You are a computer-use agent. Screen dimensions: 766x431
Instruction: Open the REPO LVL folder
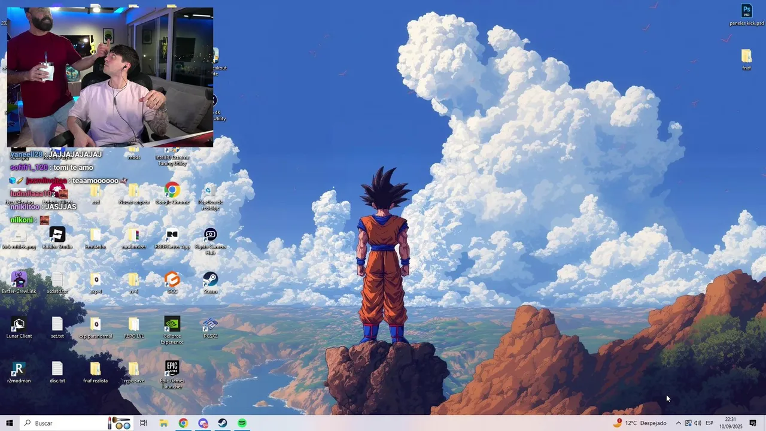133,327
